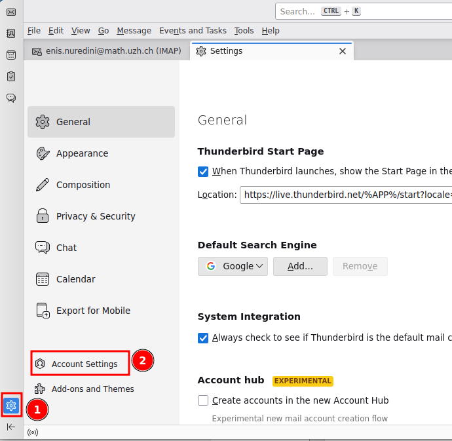The image size is (452, 441).
Task: Expand the Google search engine dropdown
Action: coord(233,266)
